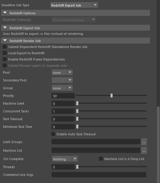Click the Machine Limit value field
The width and height of the screenshot is (160, 183).
point(63,103)
